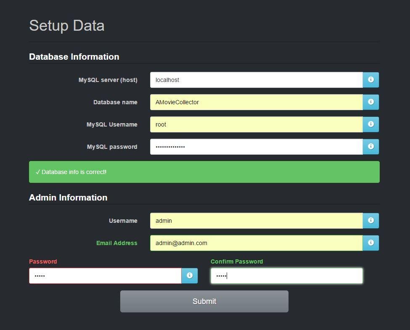Focus the root MySQL Username field
The height and width of the screenshot is (330, 410).
[257, 124]
